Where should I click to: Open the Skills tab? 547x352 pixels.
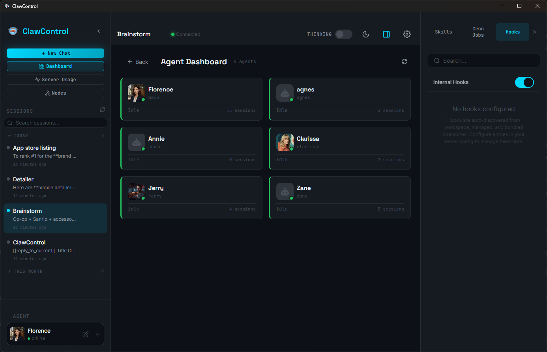pos(443,32)
